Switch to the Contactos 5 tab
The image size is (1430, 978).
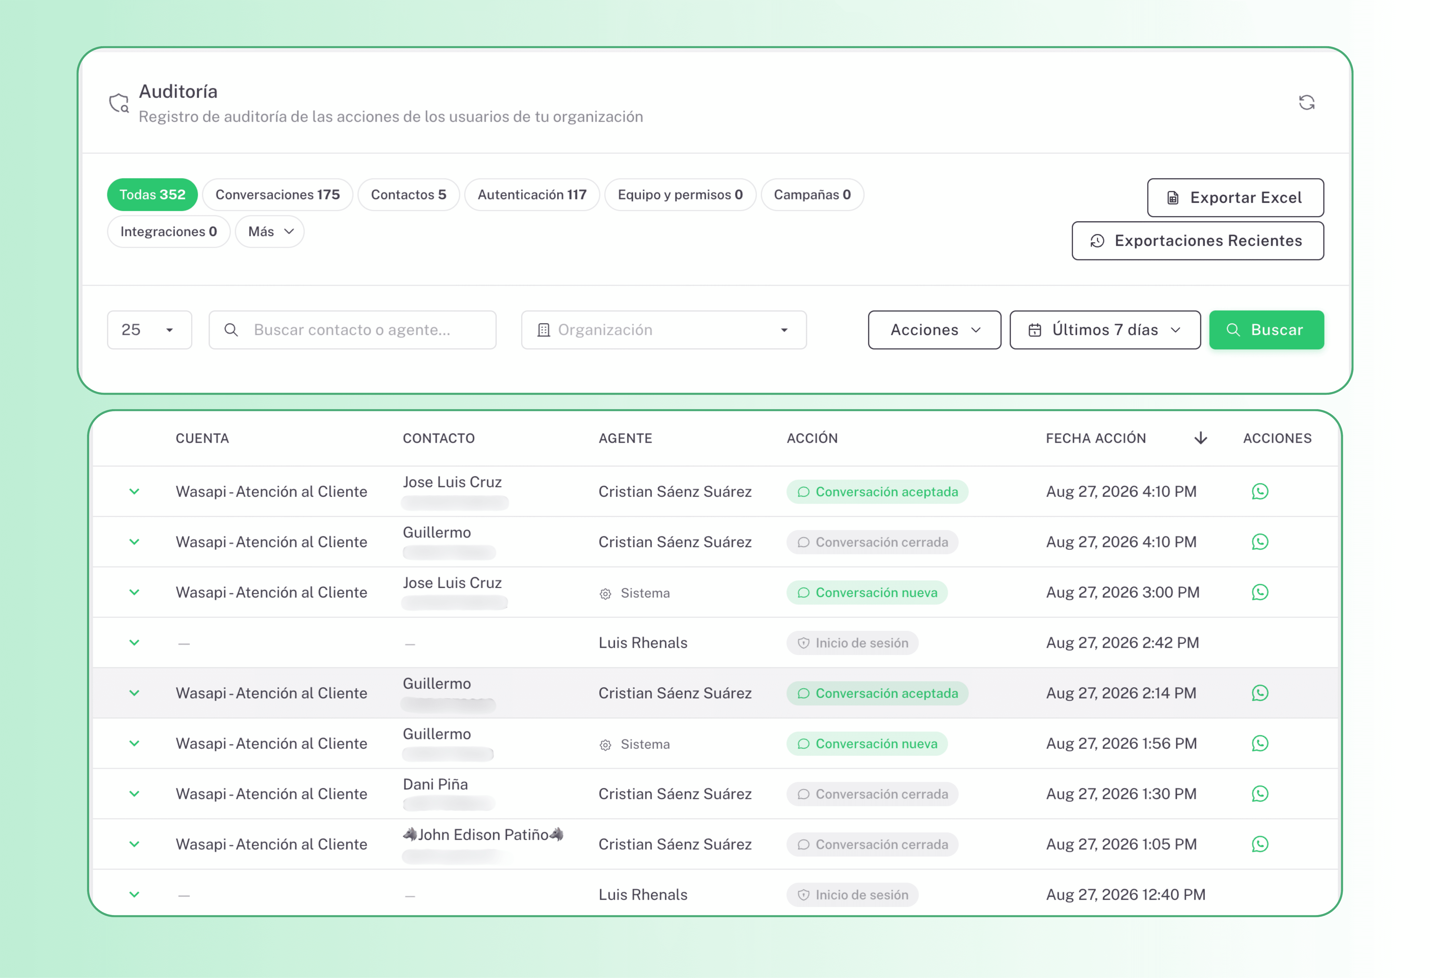(409, 195)
